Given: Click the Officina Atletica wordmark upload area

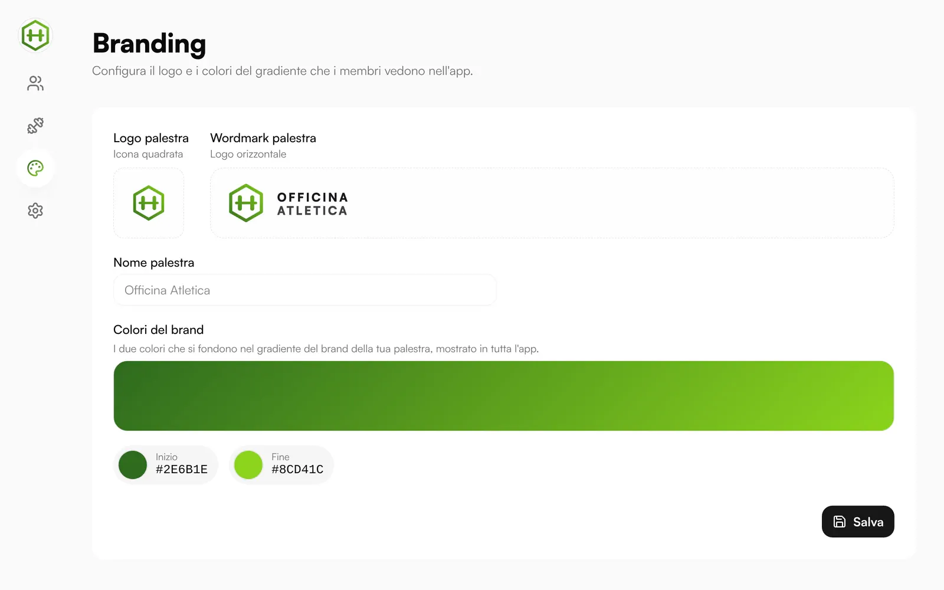Looking at the screenshot, I should point(552,203).
